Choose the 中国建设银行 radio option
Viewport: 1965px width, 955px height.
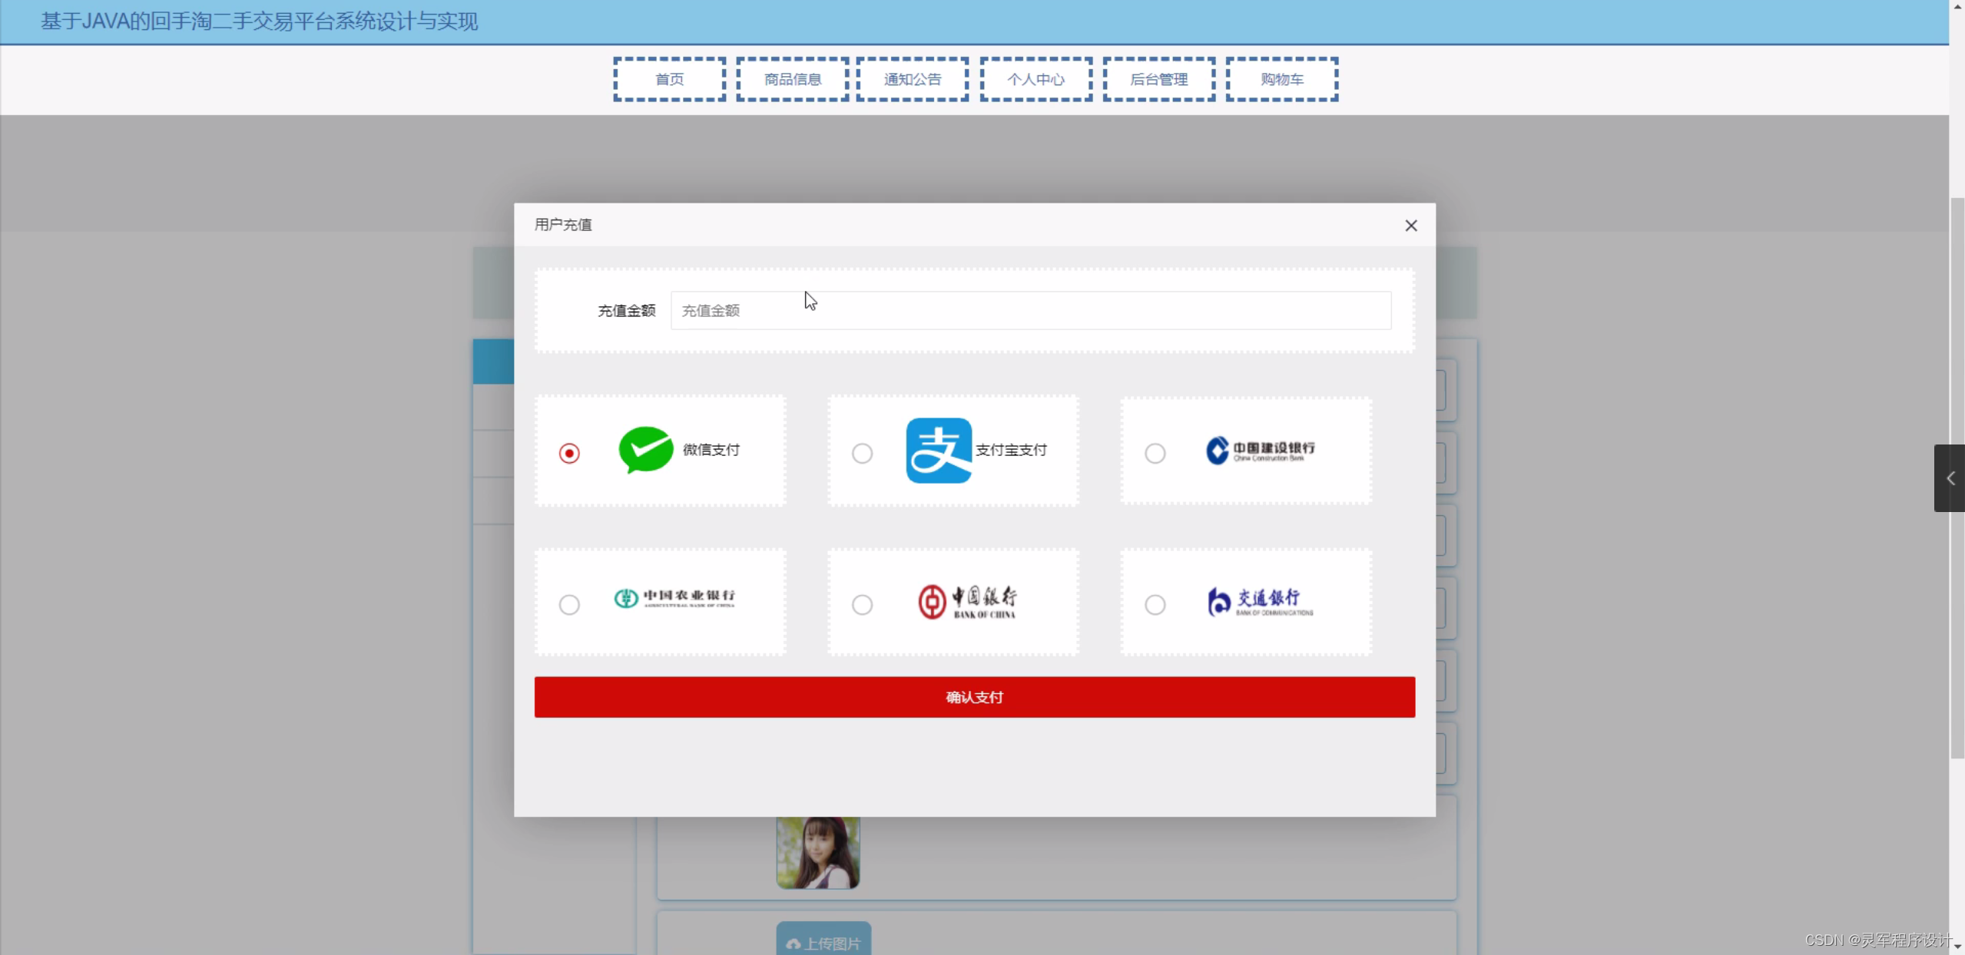coord(1155,454)
